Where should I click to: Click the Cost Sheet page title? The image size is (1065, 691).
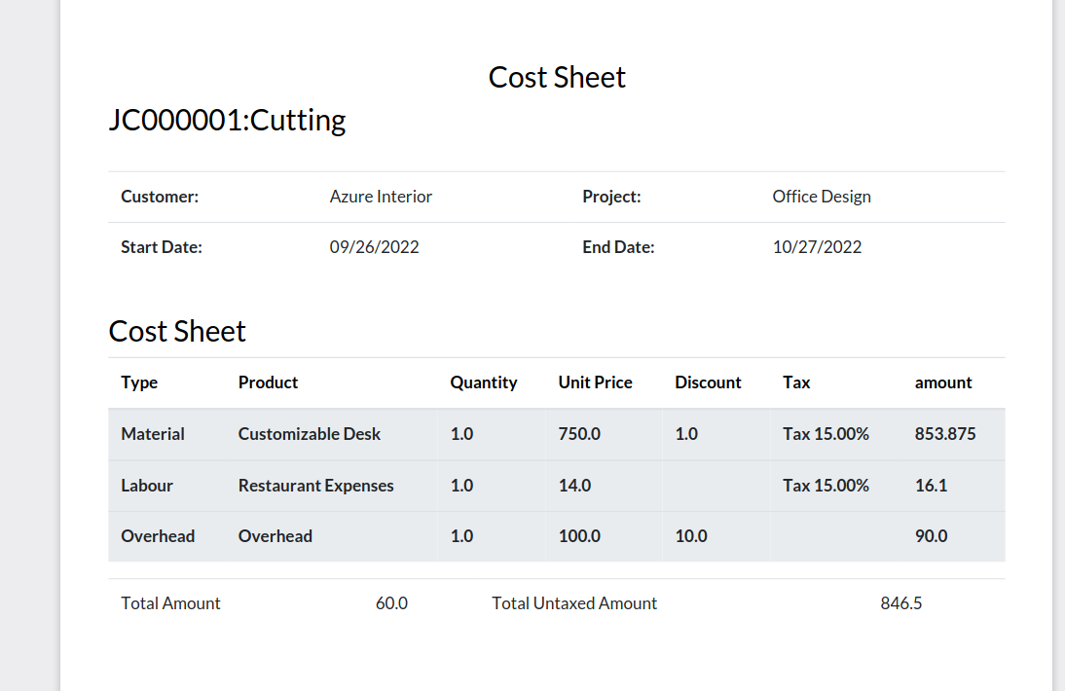[557, 78]
